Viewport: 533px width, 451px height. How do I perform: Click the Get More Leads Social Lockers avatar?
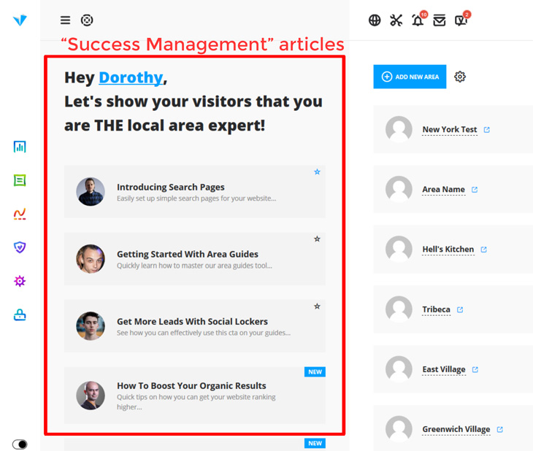point(91,326)
